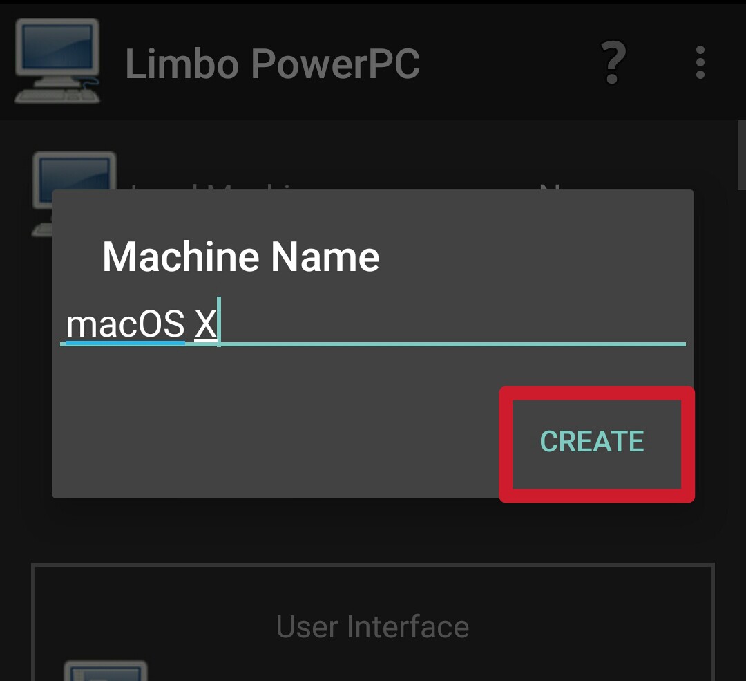Tap the Machine Name dialog title
This screenshot has height=681, width=746.
point(241,256)
